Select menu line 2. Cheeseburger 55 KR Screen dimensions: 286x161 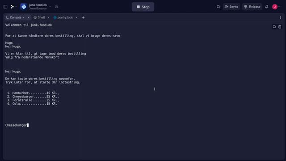click(33, 97)
